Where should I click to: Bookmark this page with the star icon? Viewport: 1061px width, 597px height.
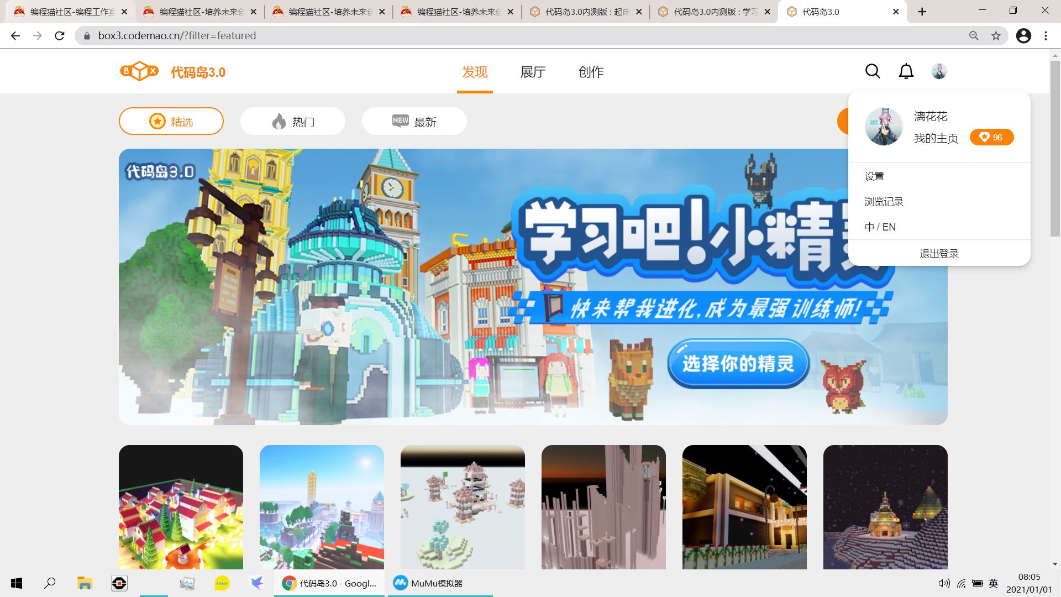[x=996, y=35]
